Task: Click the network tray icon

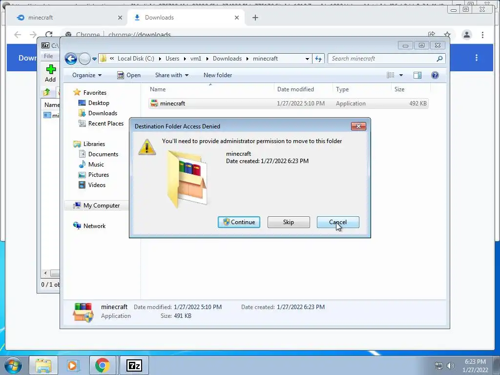Action: (439, 366)
